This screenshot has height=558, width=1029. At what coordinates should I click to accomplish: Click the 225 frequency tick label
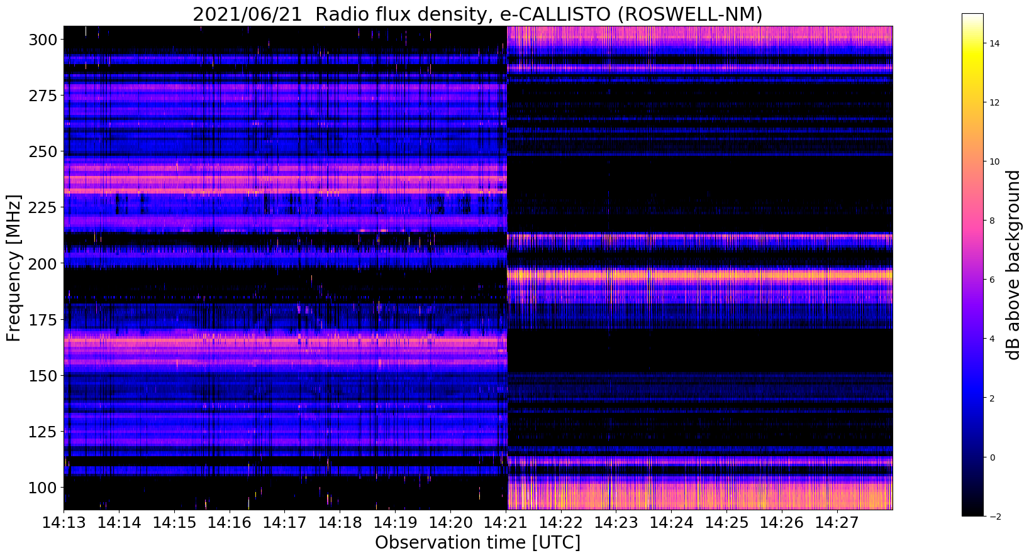click(x=43, y=207)
